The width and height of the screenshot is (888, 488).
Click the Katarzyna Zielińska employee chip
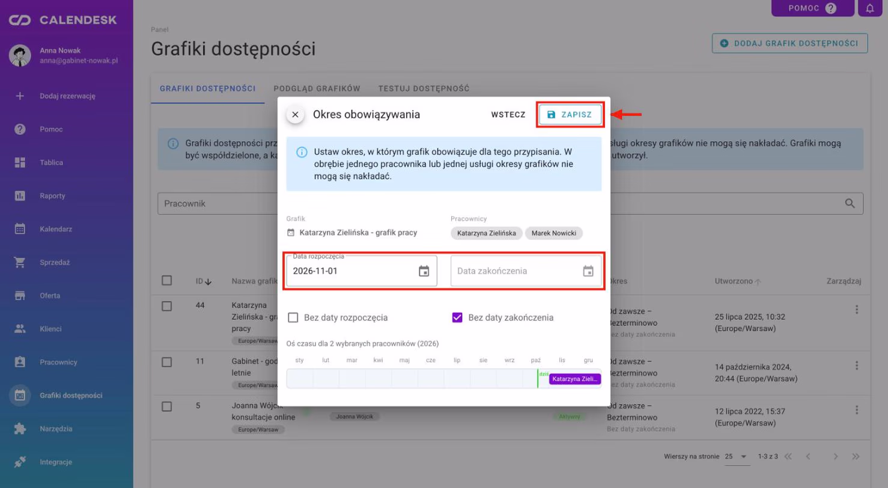487,233
